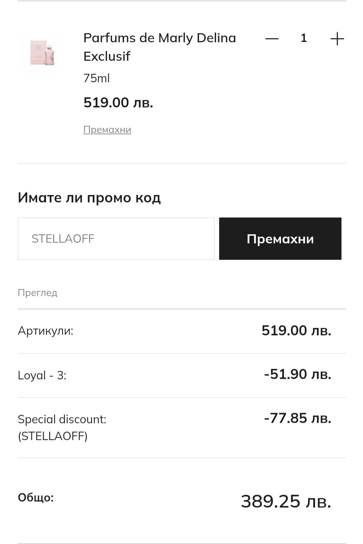Screen dimensions: 363x544
Task: Increase quantity with the plus icon
Action: pyautogui.click(x=337, y=39)
